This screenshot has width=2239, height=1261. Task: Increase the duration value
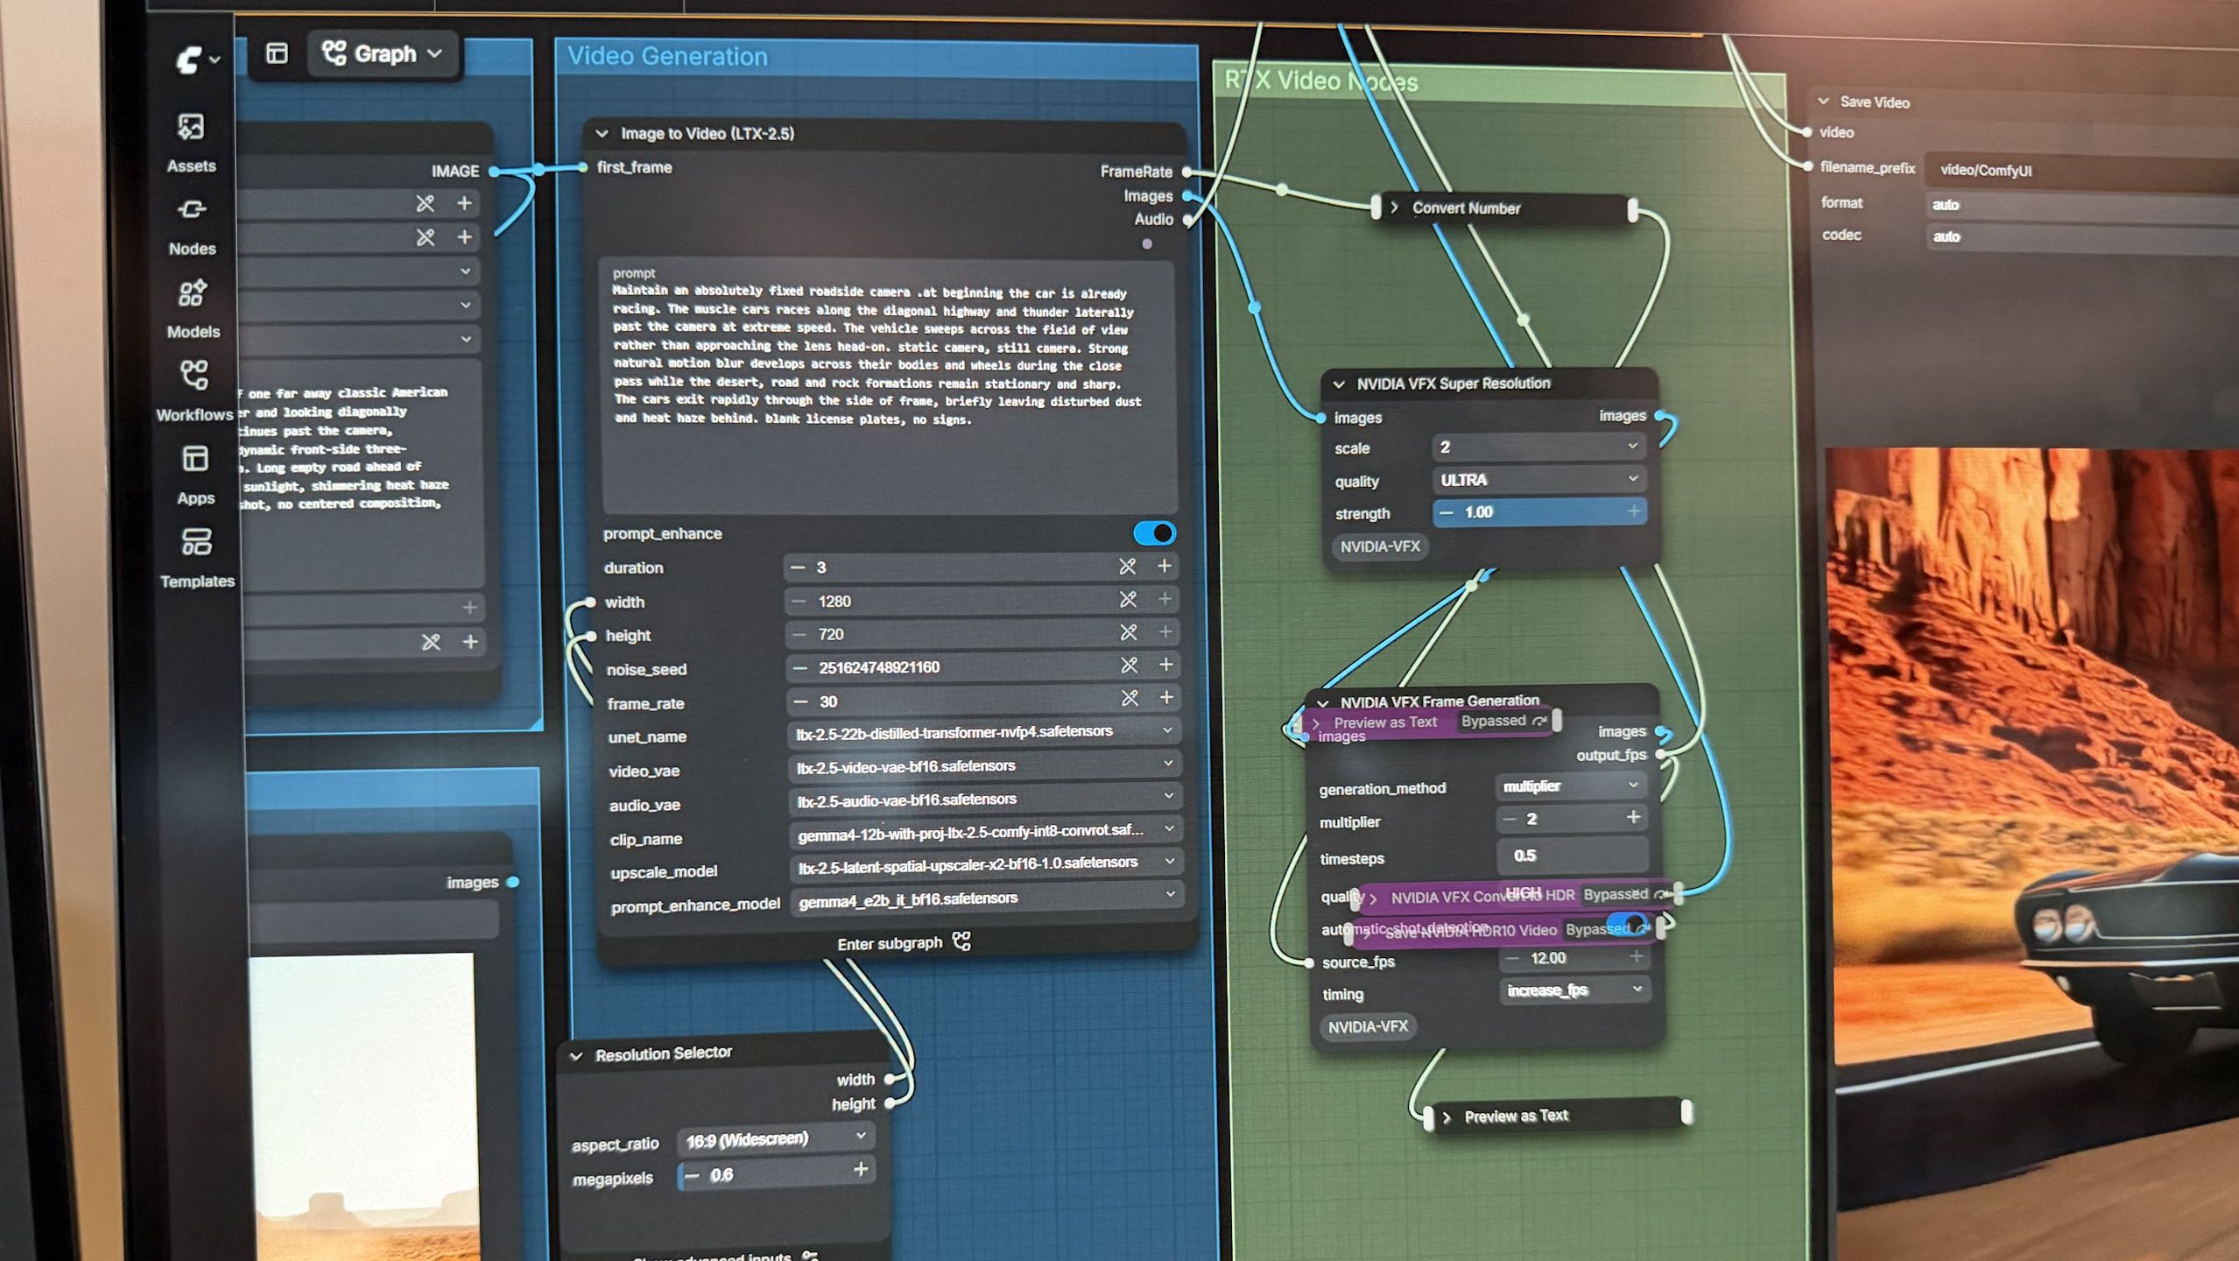[x=1165, y=566]
